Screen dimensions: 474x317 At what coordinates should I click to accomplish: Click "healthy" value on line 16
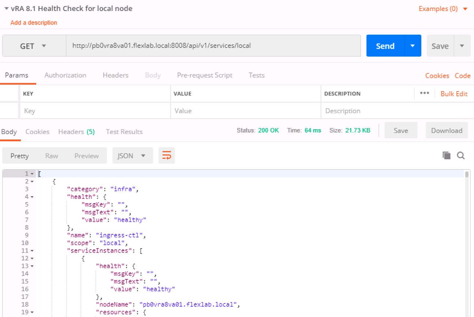159,289
